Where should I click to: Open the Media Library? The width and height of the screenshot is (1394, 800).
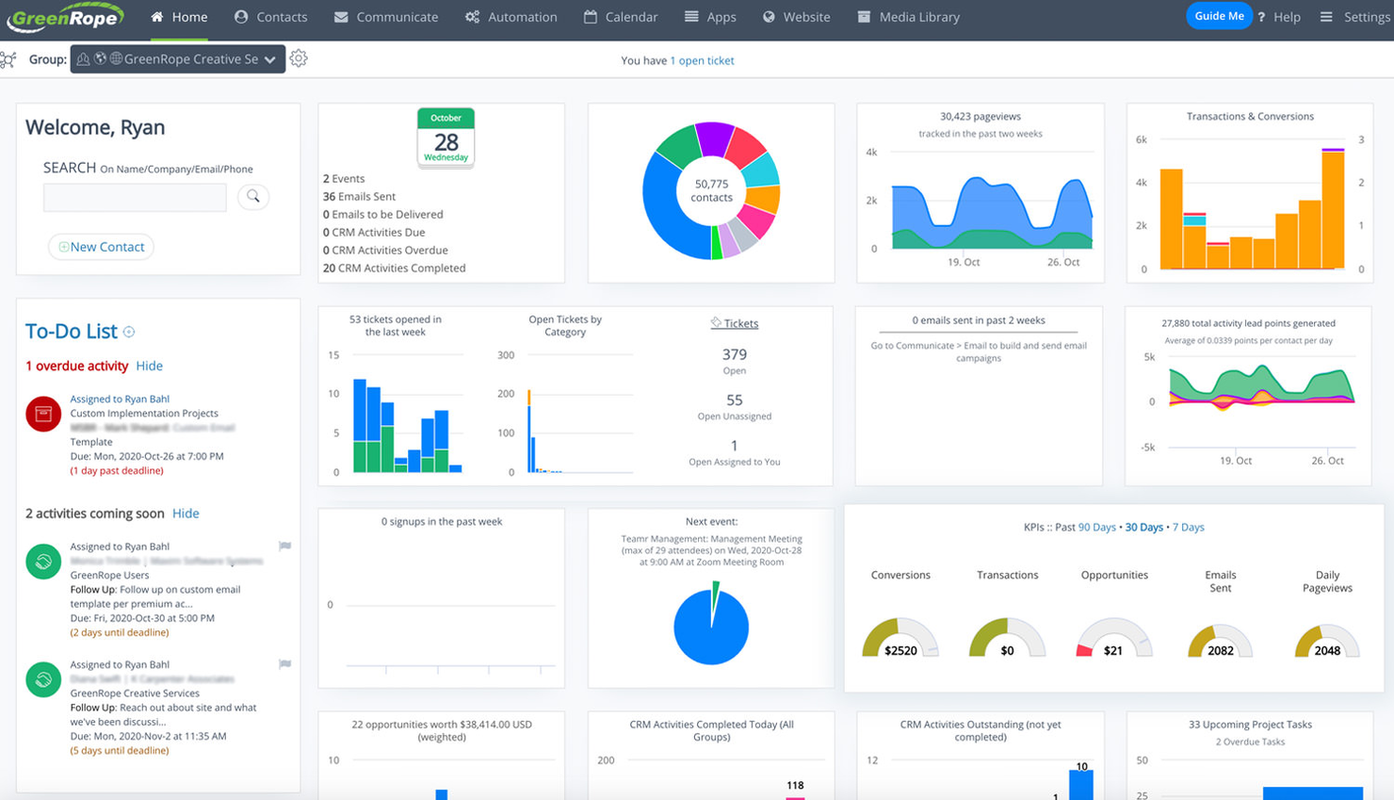pos(908,16)
